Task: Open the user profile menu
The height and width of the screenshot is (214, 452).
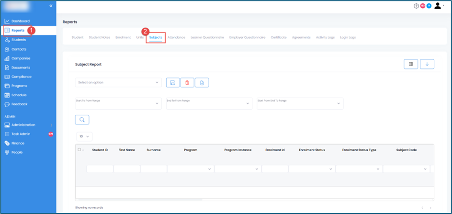Action: pos(439,6)
